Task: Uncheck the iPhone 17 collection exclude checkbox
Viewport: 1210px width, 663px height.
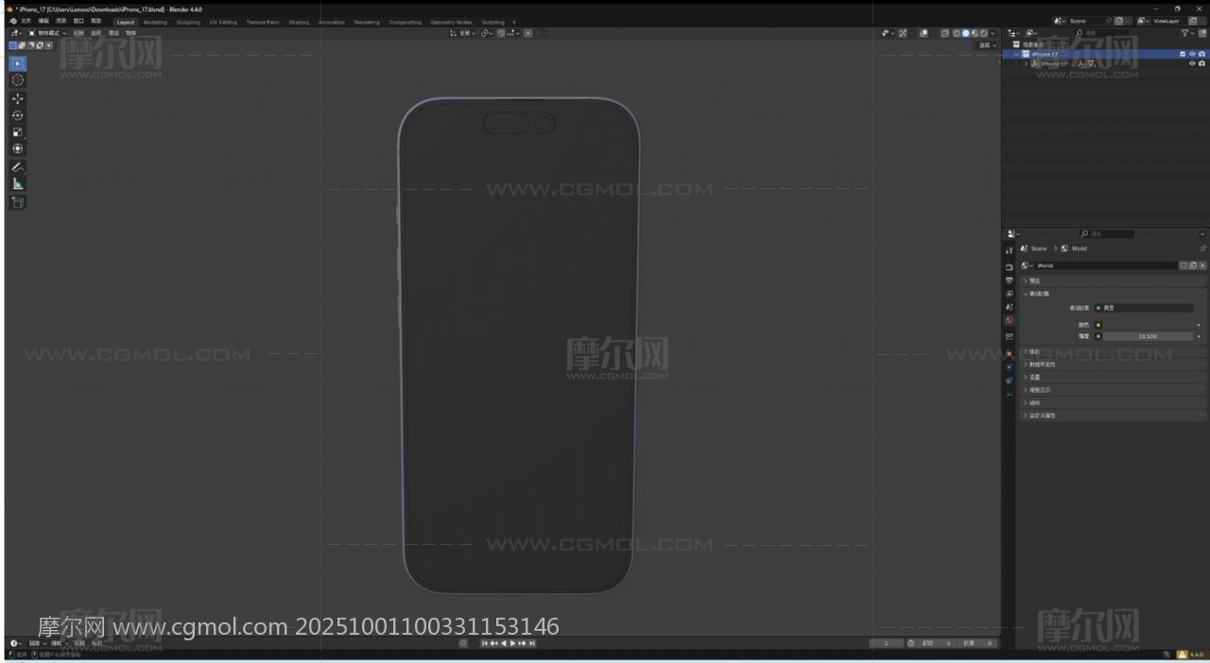Action: pos(1183,54)
